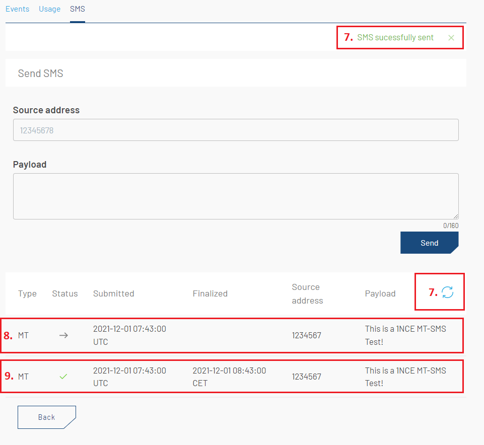Click the refresh SMS list icon
Image resolution: width=484 pixels, height=445 pixels.
tap(447, 292)
